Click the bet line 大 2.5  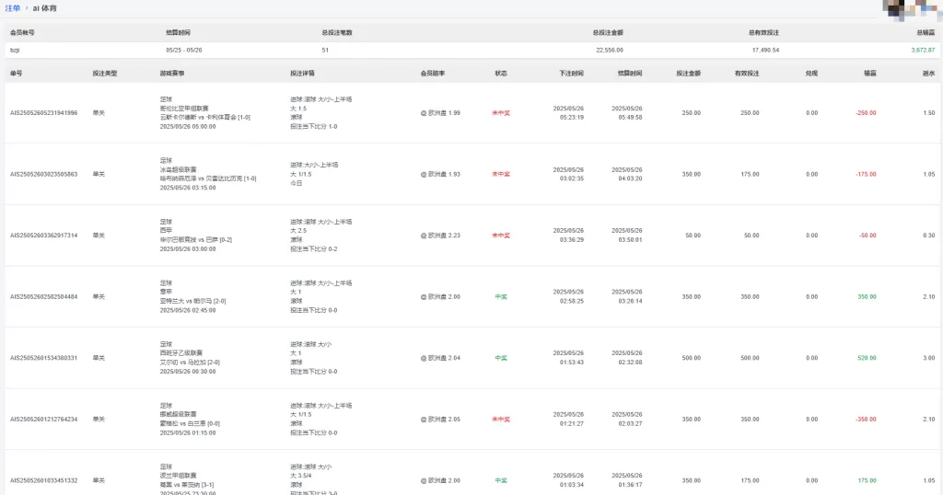coord(298,231)
